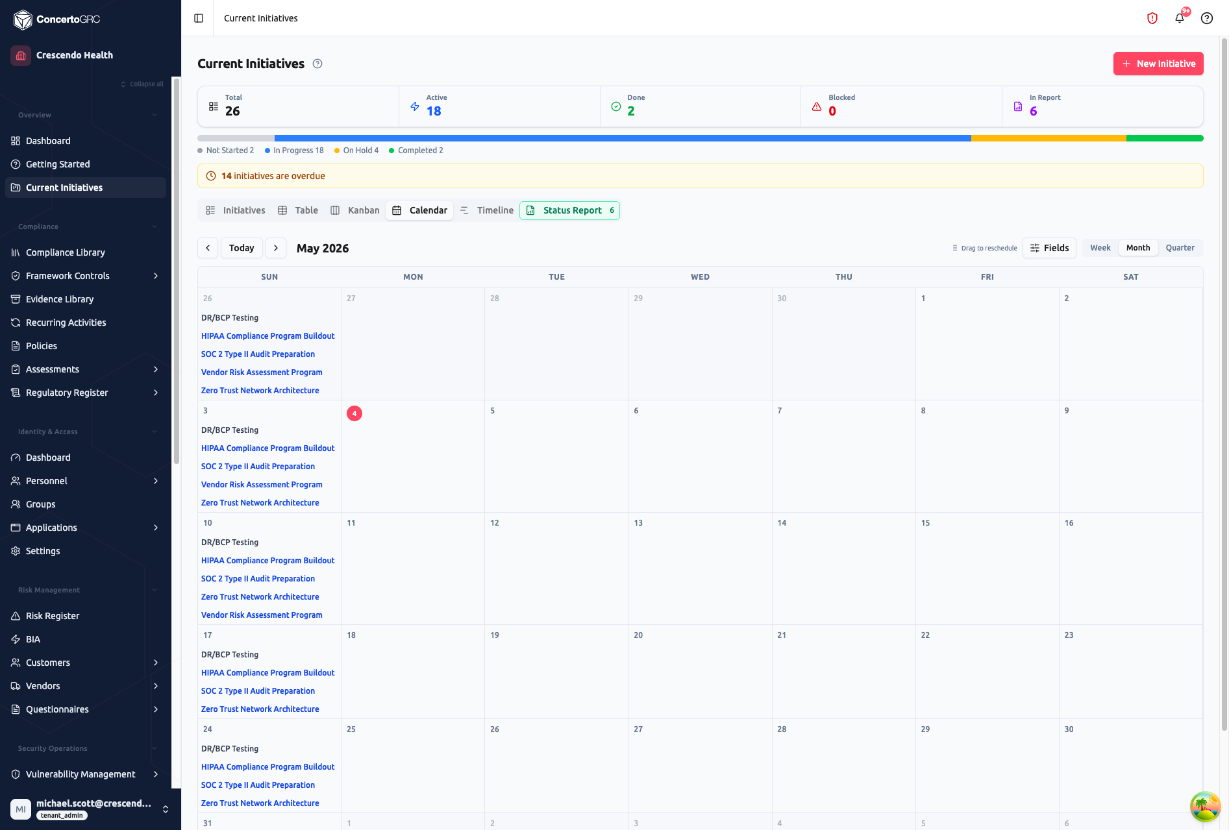
Task: Open the Fields button
Action: [1049, 248]
